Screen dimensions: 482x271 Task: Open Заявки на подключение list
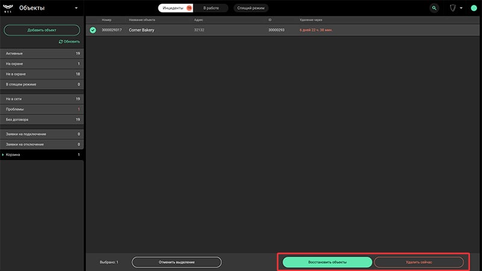coord(42,134)
